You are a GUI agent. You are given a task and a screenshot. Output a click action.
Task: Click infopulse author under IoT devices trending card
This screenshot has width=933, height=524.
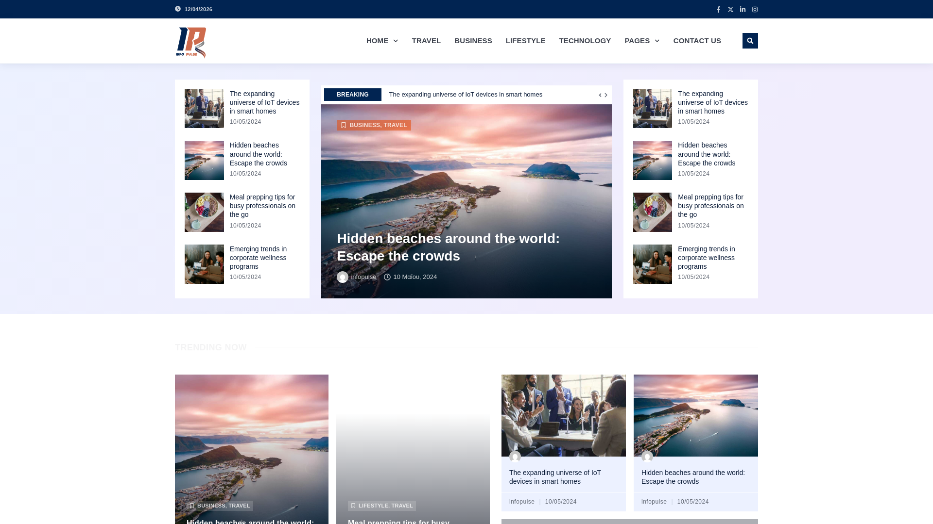tap(522, 502)
